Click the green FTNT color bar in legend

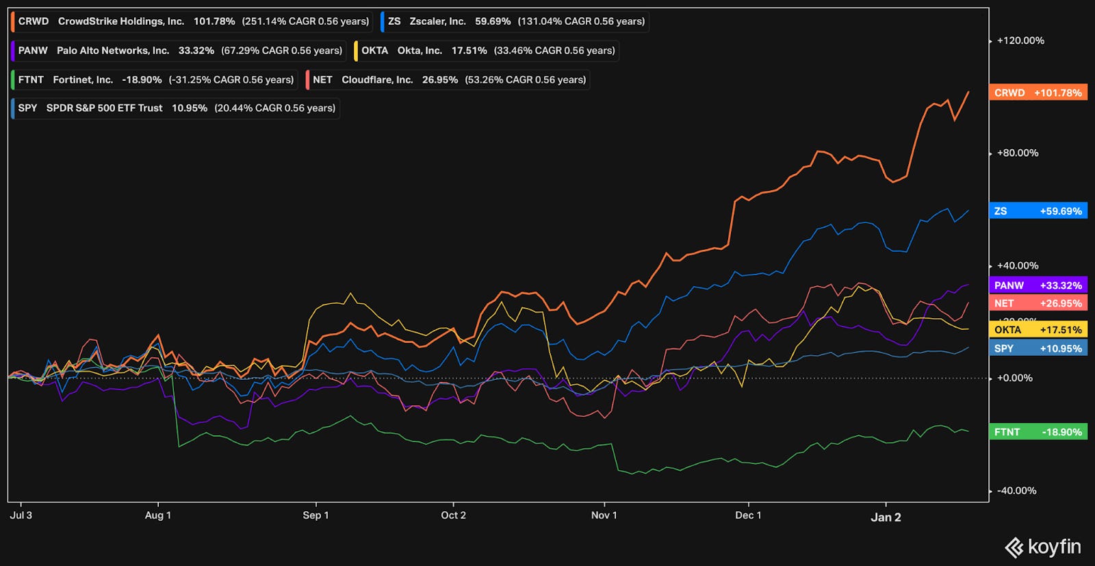tap(12, 79)
